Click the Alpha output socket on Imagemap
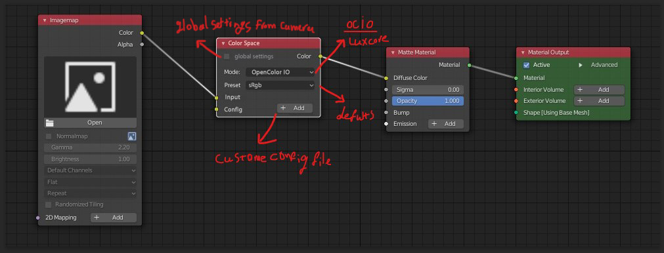 pyautogui.click(x=142, y=45)
